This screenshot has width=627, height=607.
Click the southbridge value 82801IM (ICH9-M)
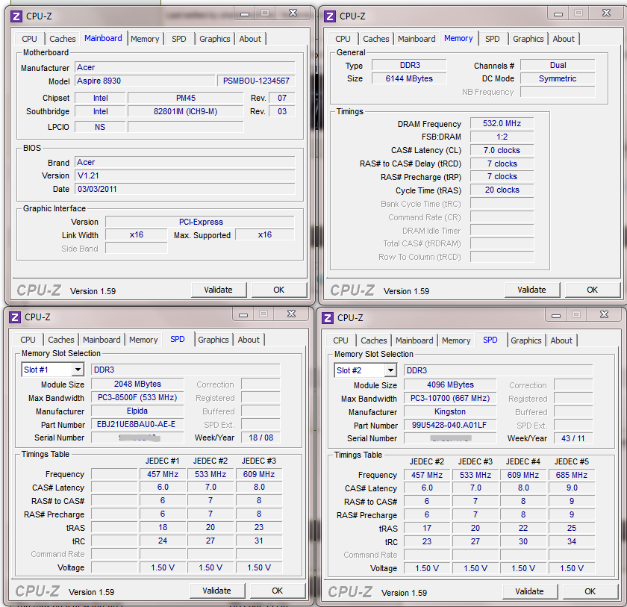point(186,111)
